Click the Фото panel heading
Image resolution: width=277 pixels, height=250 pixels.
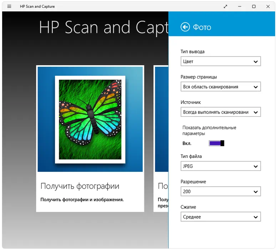pos(202,27)
